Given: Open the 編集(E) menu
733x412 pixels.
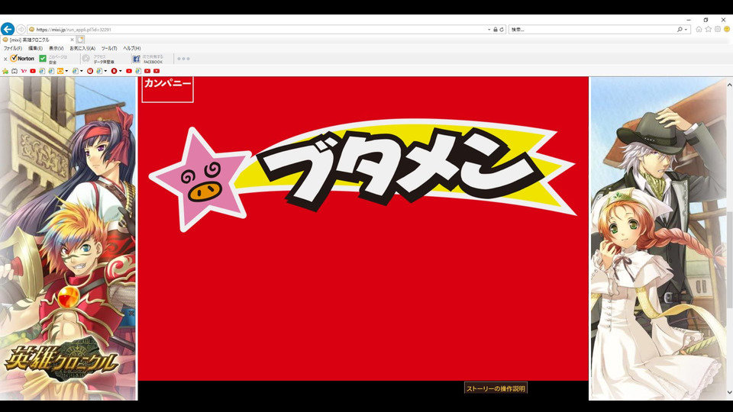Looking at the screenshot, I should pyautogui.click(x=36, y=48).
